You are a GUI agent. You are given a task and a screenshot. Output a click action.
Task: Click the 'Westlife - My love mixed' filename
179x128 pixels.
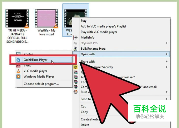pyautogui.click(x=47, y=32)
